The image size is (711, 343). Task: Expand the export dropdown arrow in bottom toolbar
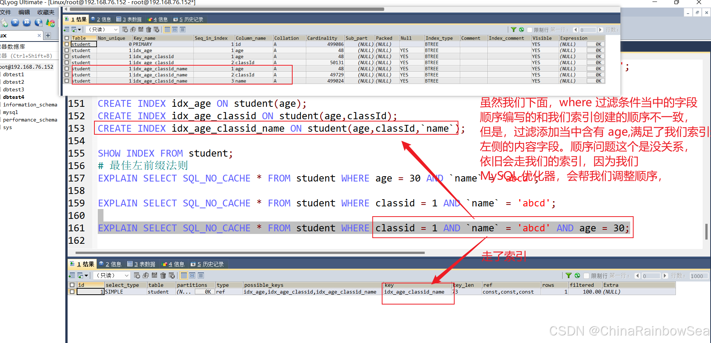86,276
